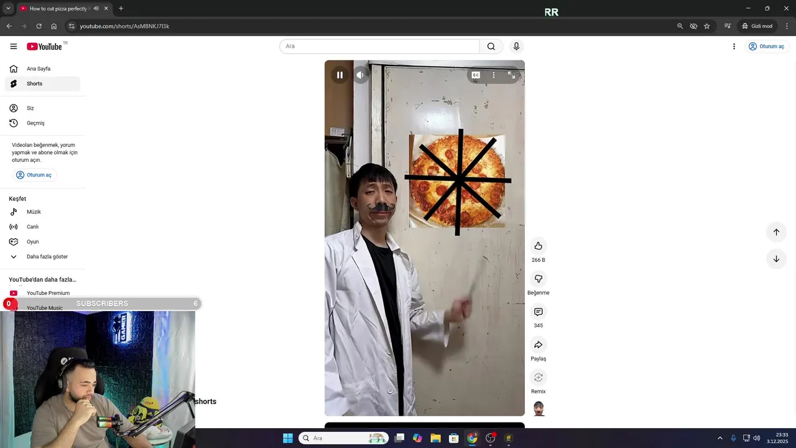Go to Chrome home page

53,26
